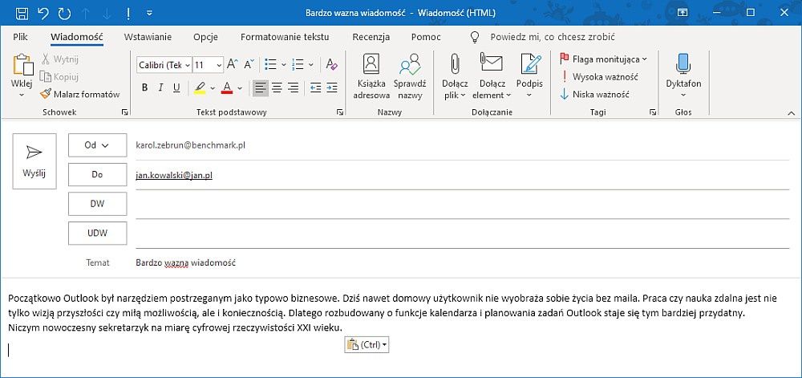
Task: Send the email with the Wyślij button
Action: [x=34, y=161]
